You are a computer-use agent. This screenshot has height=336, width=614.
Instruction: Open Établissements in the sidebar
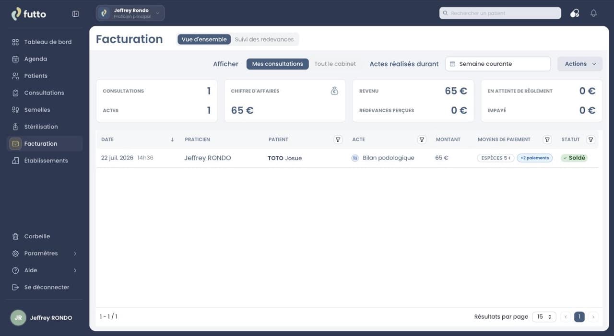[x=45, y=161]
